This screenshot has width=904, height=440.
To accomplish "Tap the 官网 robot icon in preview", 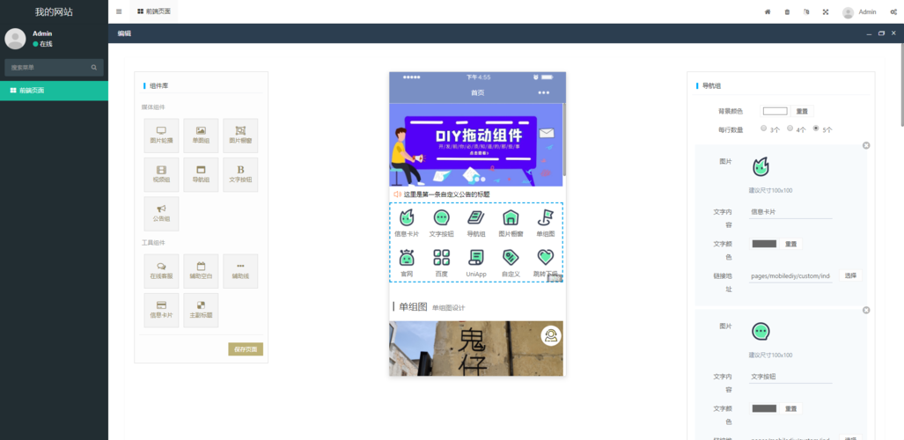I will (x=407, y=257).
